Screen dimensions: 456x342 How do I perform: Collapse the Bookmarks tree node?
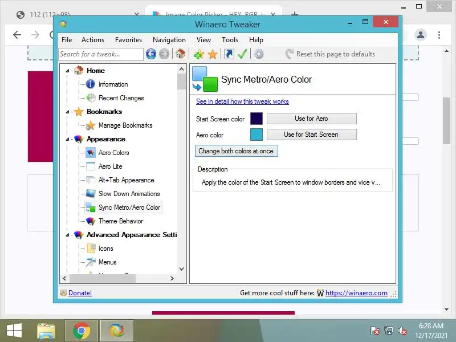point(67,112)
